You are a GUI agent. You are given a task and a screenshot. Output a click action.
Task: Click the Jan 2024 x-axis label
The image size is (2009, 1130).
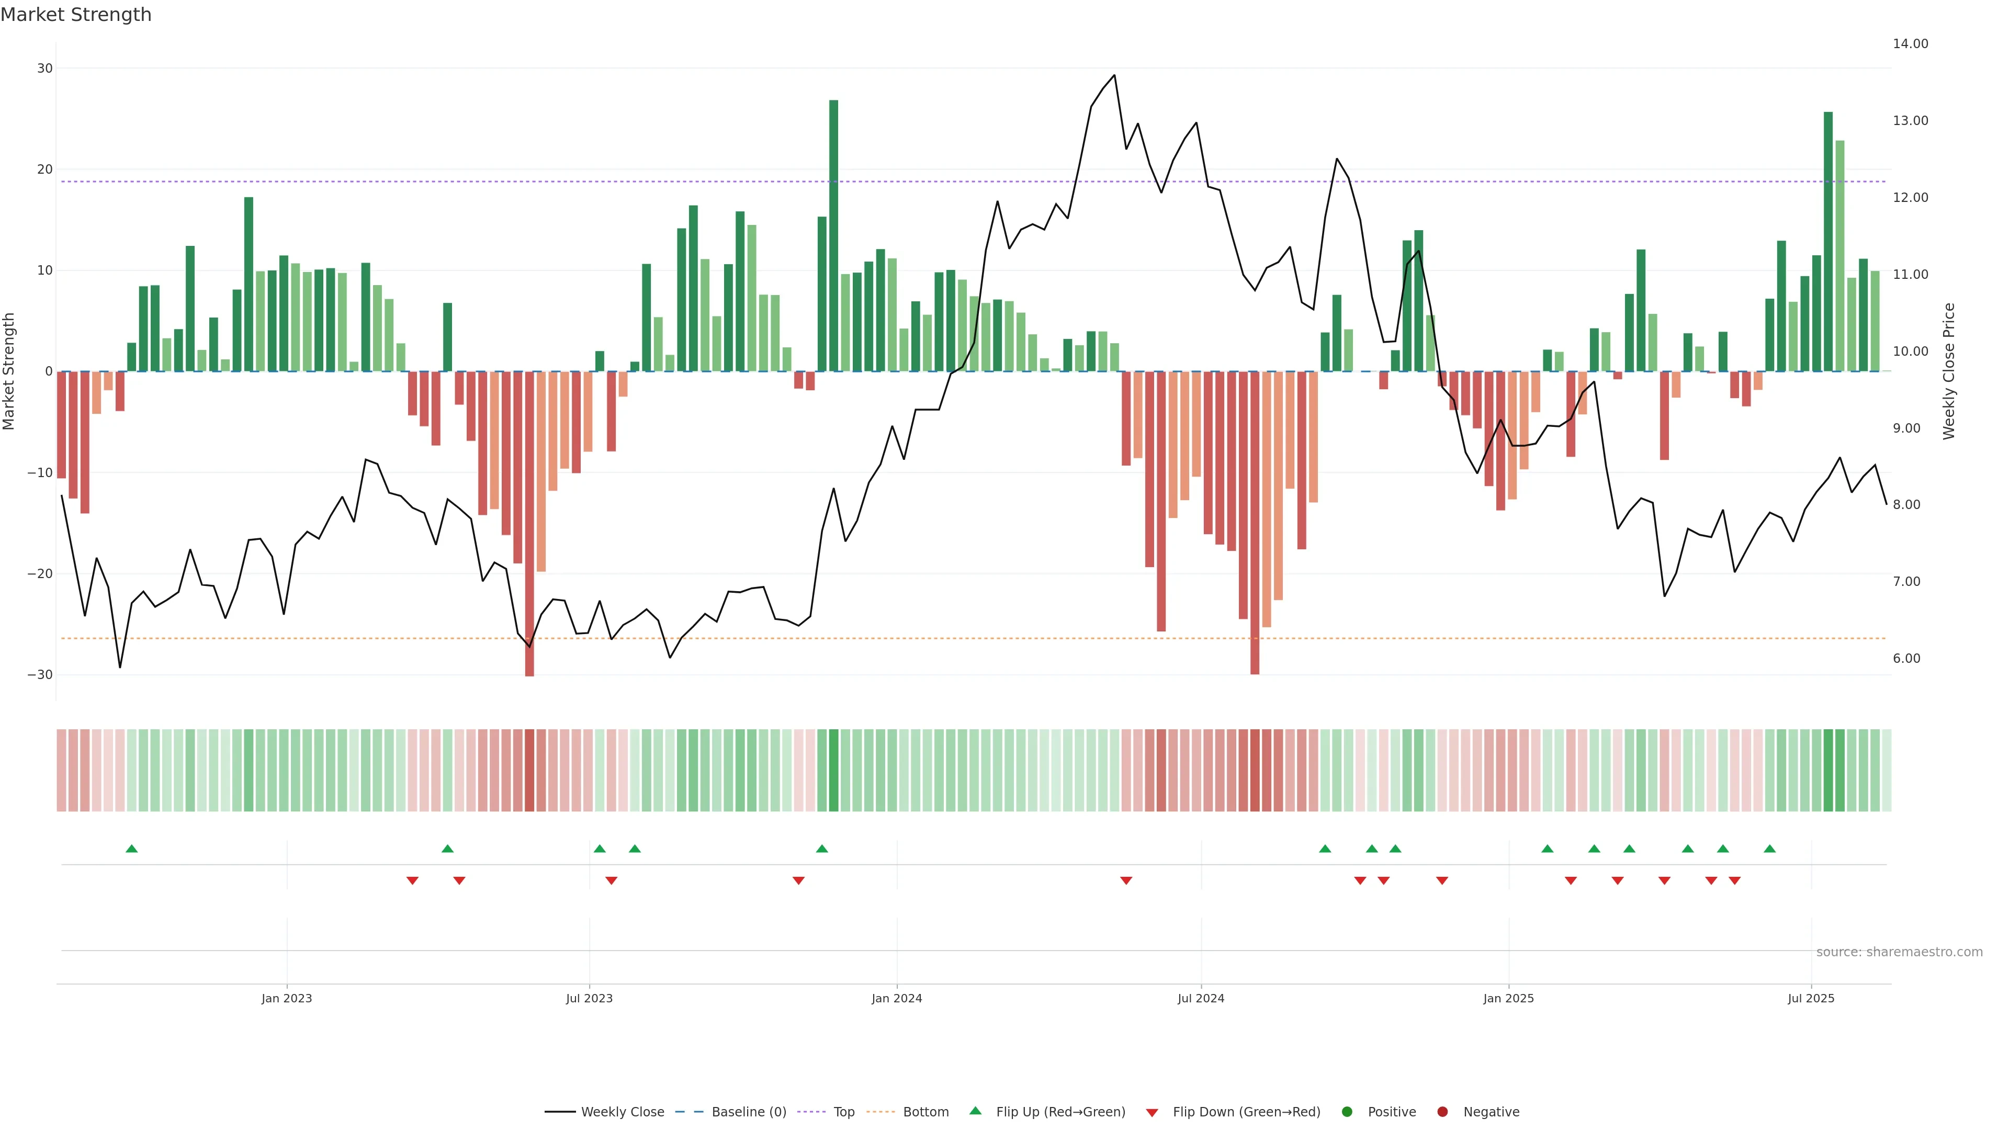click(x=897, y=998)
